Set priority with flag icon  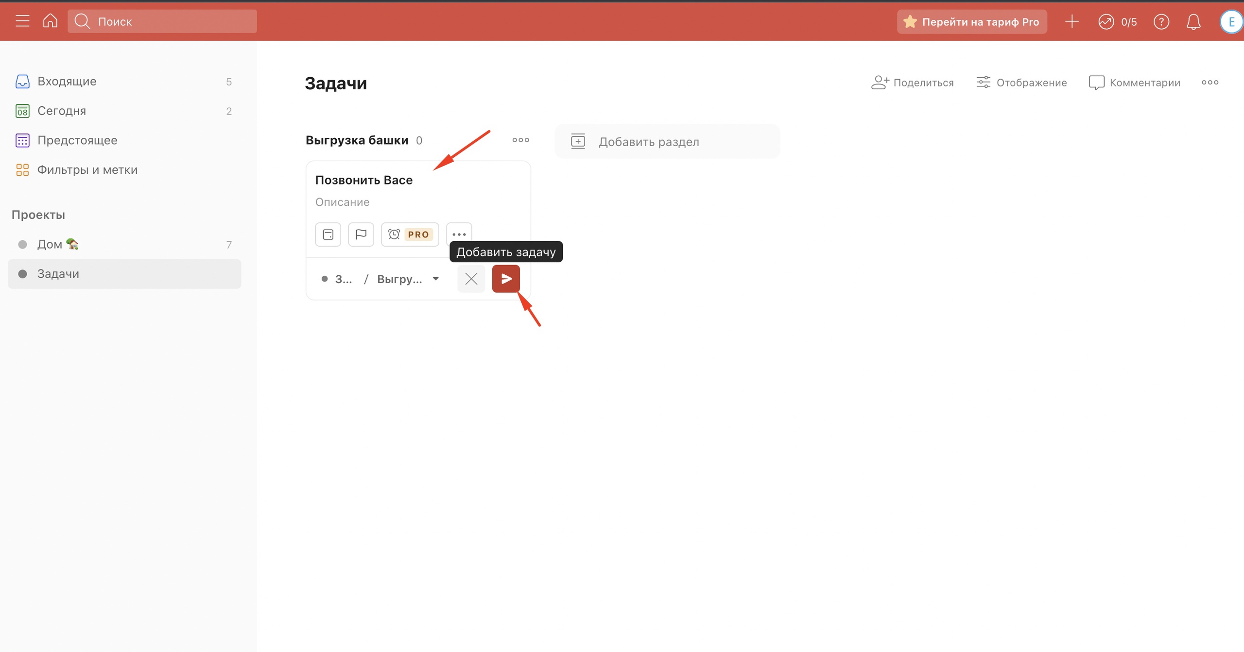361,234
